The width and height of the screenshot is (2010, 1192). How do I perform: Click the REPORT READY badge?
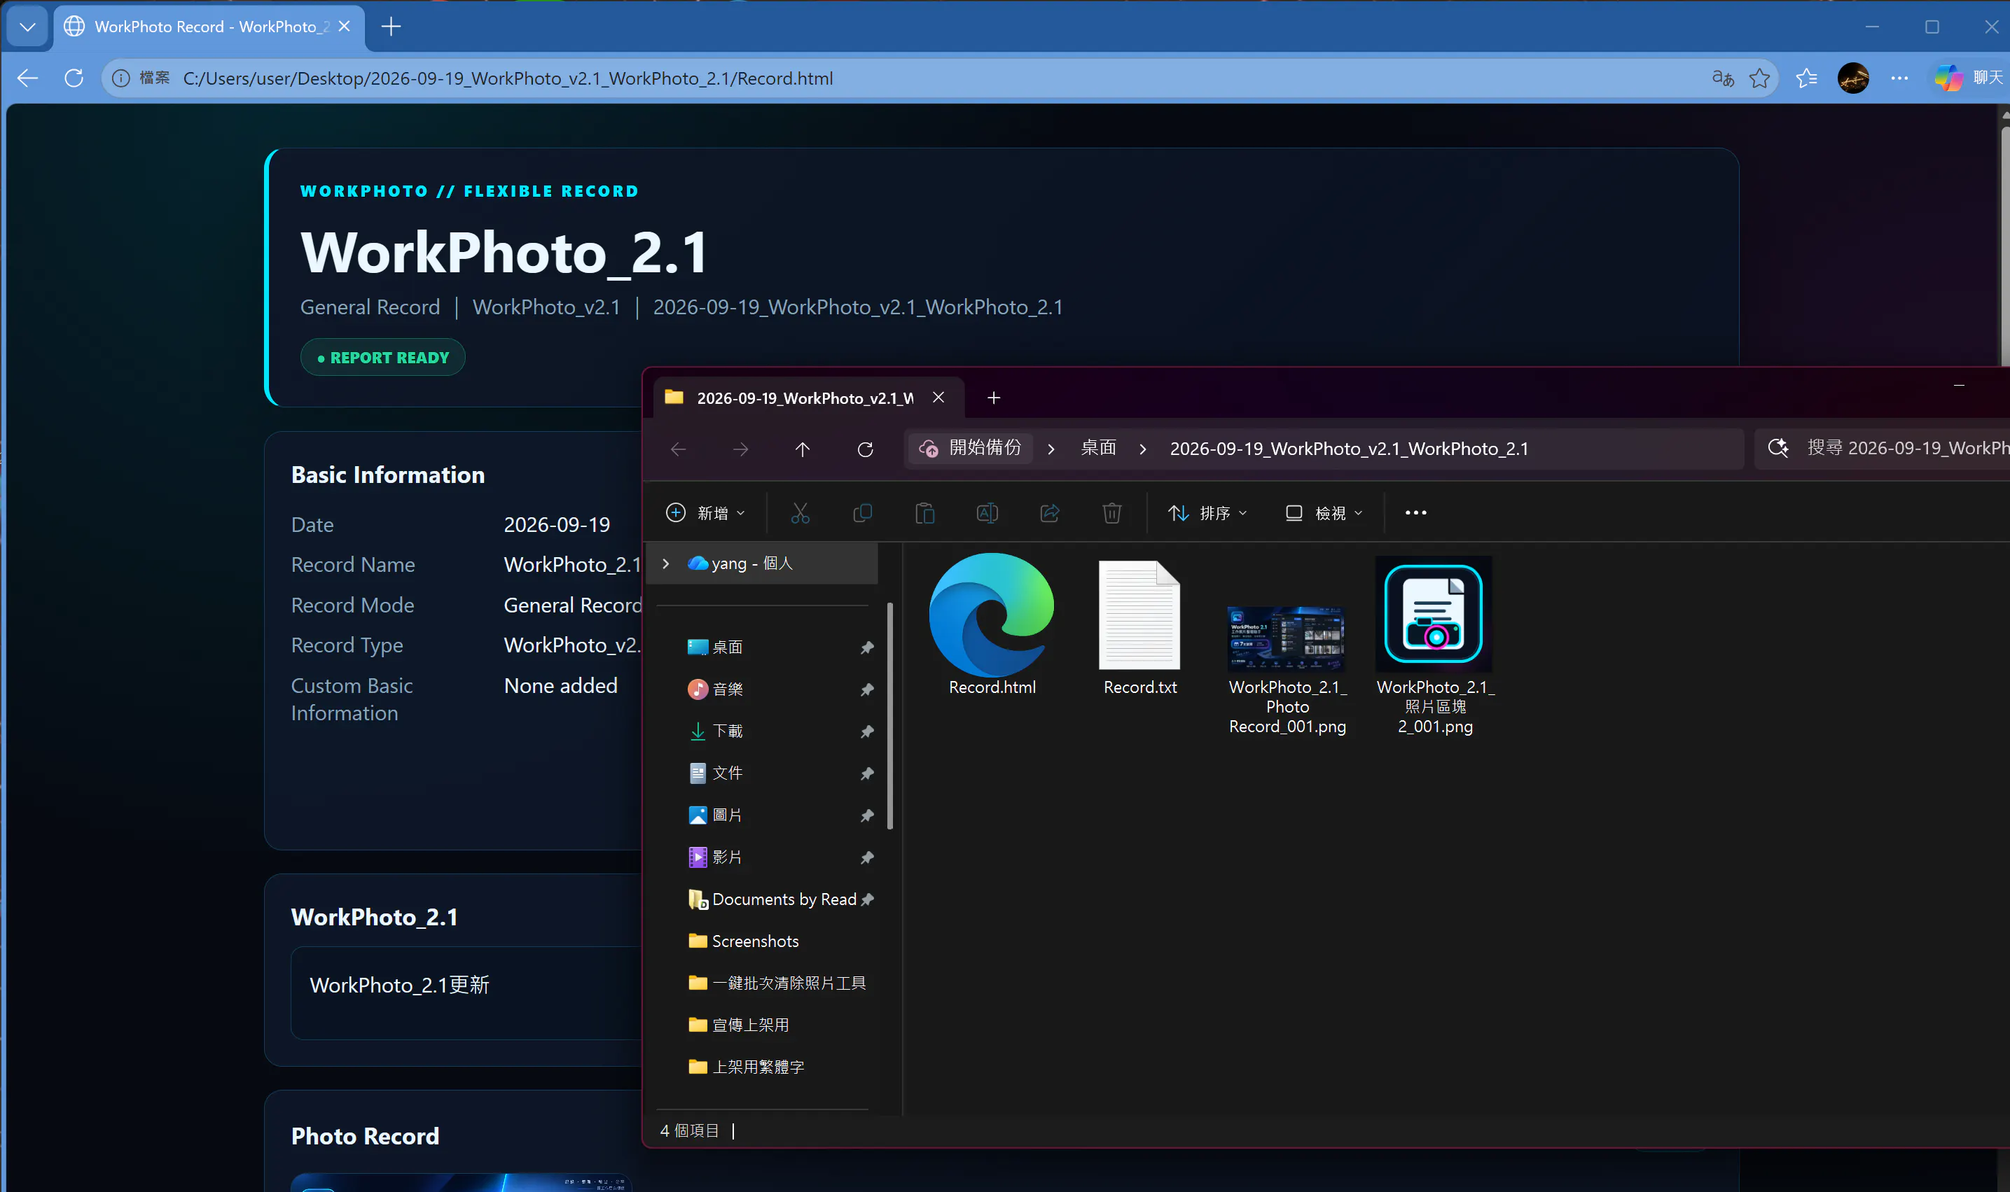click(x=383, y=358)
